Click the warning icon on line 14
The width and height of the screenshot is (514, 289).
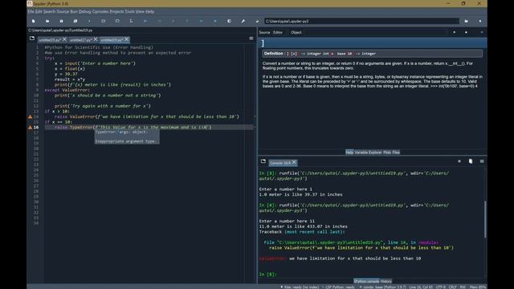pos(31,116)
